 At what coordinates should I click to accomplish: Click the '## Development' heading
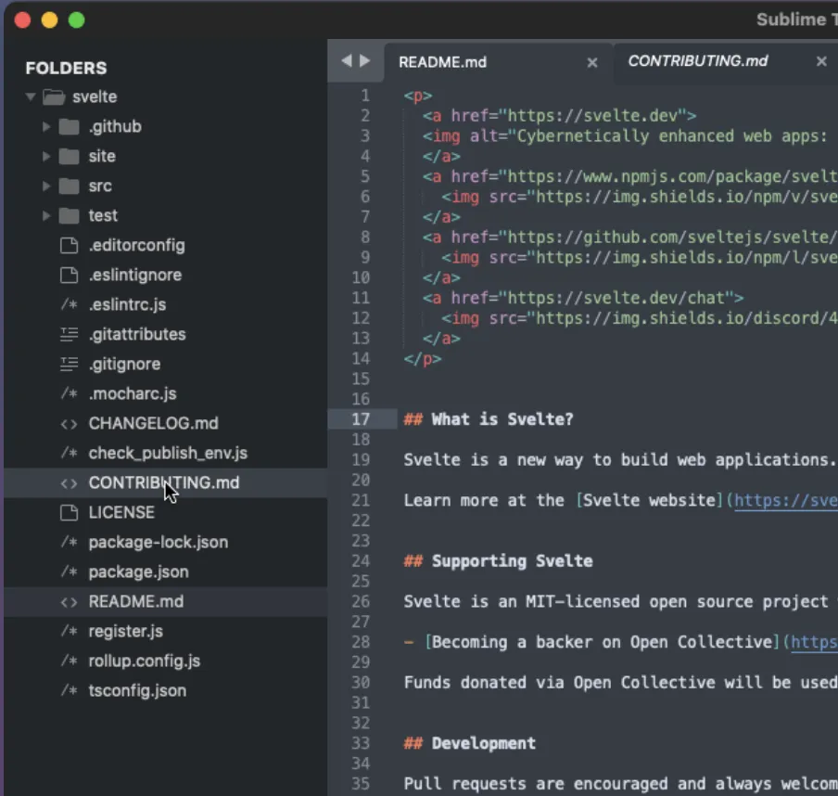point(469,743)
